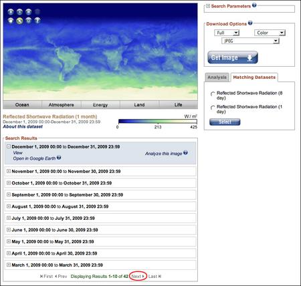Open the Full size dropdown
This screenshot has width=301, height=286.
click(227, 33)
